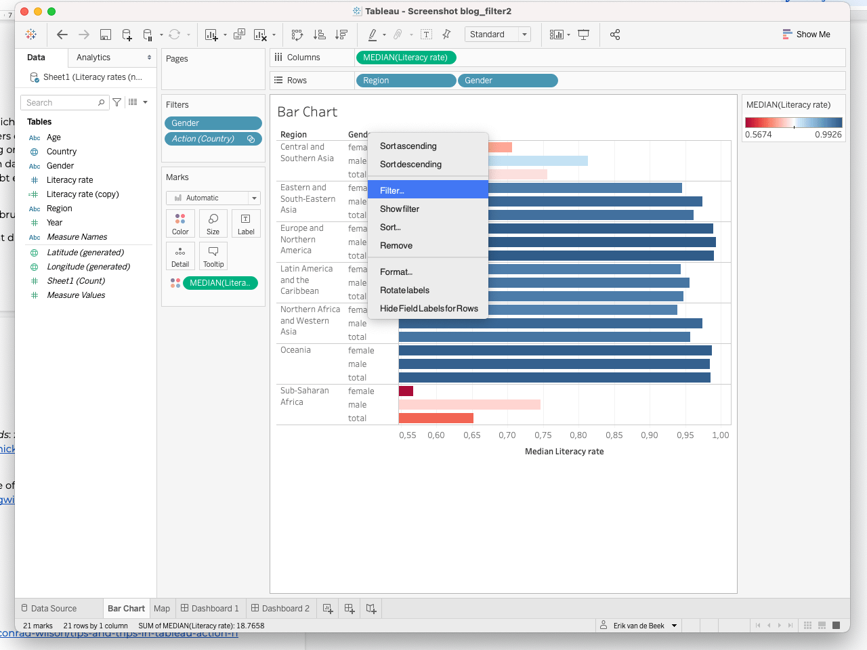Click the Show Me button
The image size is (867, 650).
[x=806, y=35]
